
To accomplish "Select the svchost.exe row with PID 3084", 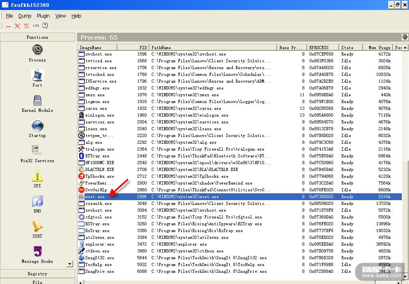I will point(240,210).
